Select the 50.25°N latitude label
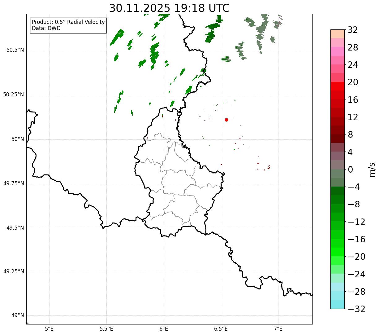This screenshot has height=335, width=379. 14,95
